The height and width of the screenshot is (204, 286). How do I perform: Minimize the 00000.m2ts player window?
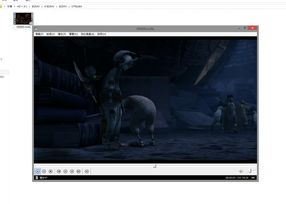239,28
